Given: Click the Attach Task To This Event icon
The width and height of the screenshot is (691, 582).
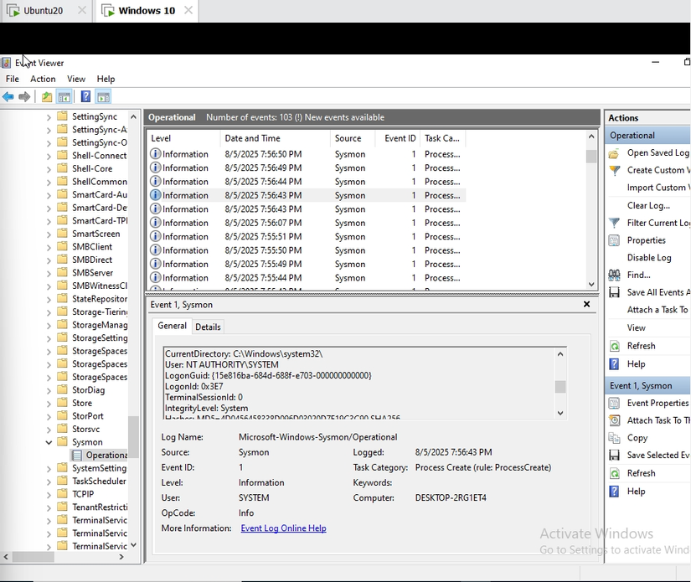Looking at the screenshot, I should tap(614, 420).
